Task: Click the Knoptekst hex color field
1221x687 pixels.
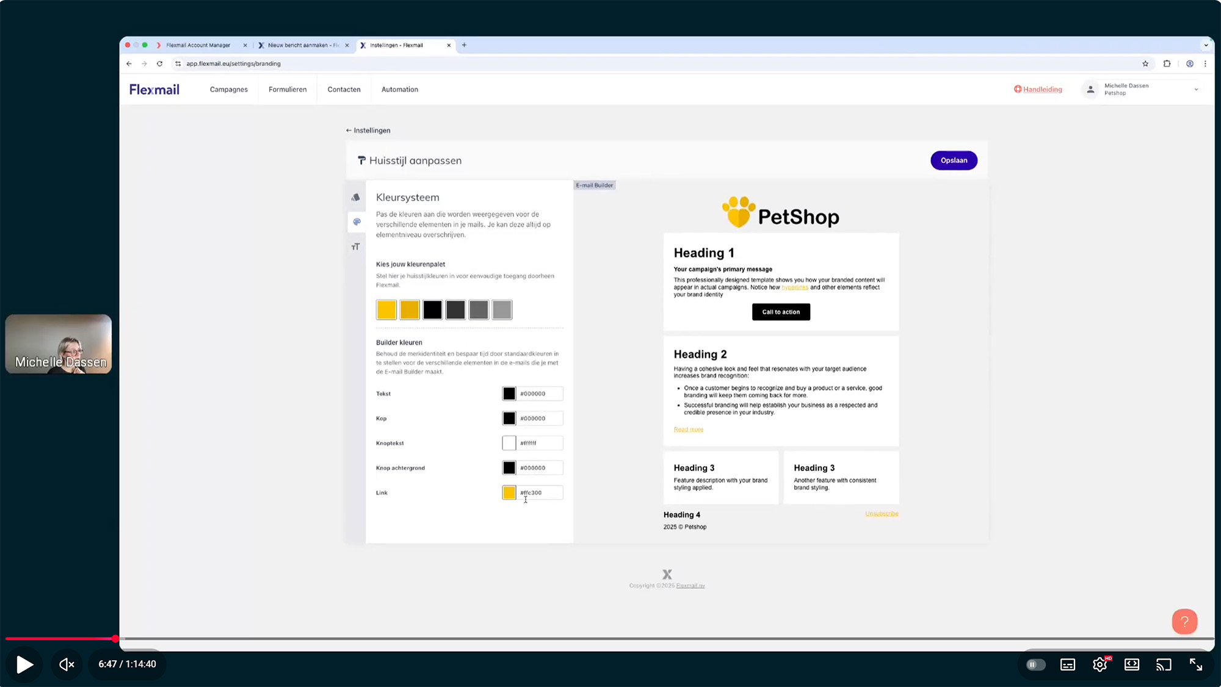Action: point(538,444)
